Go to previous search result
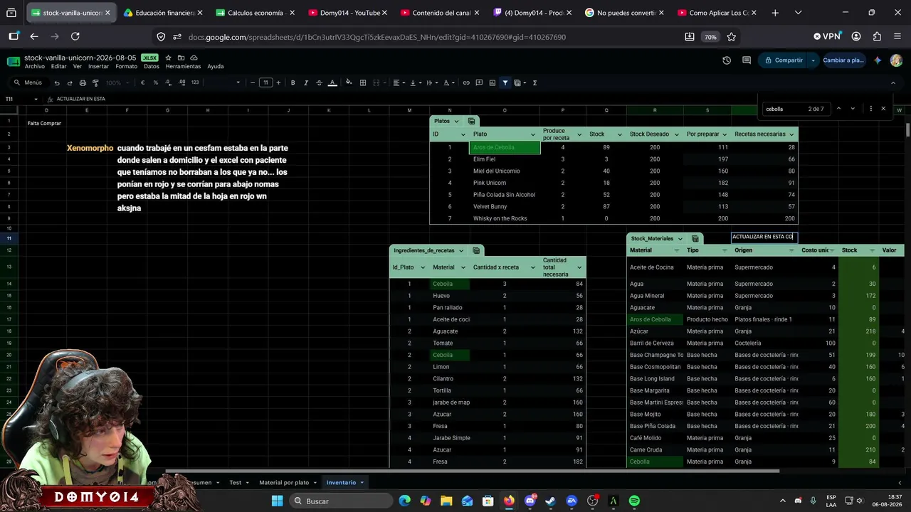The width and height of the screenshot is (911, 512). 838,109
